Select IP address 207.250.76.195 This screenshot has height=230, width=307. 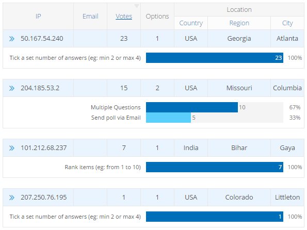pyautogui.click(x=44, y=198)
